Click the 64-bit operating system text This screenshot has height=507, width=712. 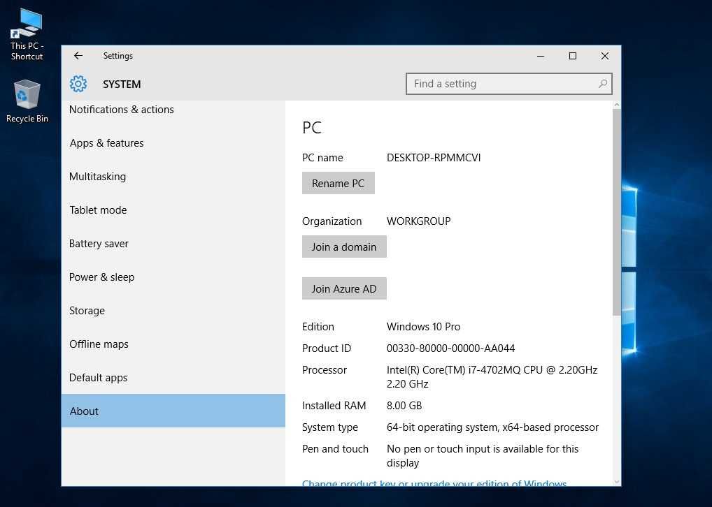point(492,427)
